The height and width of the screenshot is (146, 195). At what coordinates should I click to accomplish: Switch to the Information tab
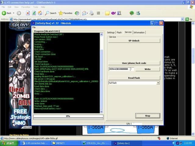pyautogui.click(x=139, y=32)
